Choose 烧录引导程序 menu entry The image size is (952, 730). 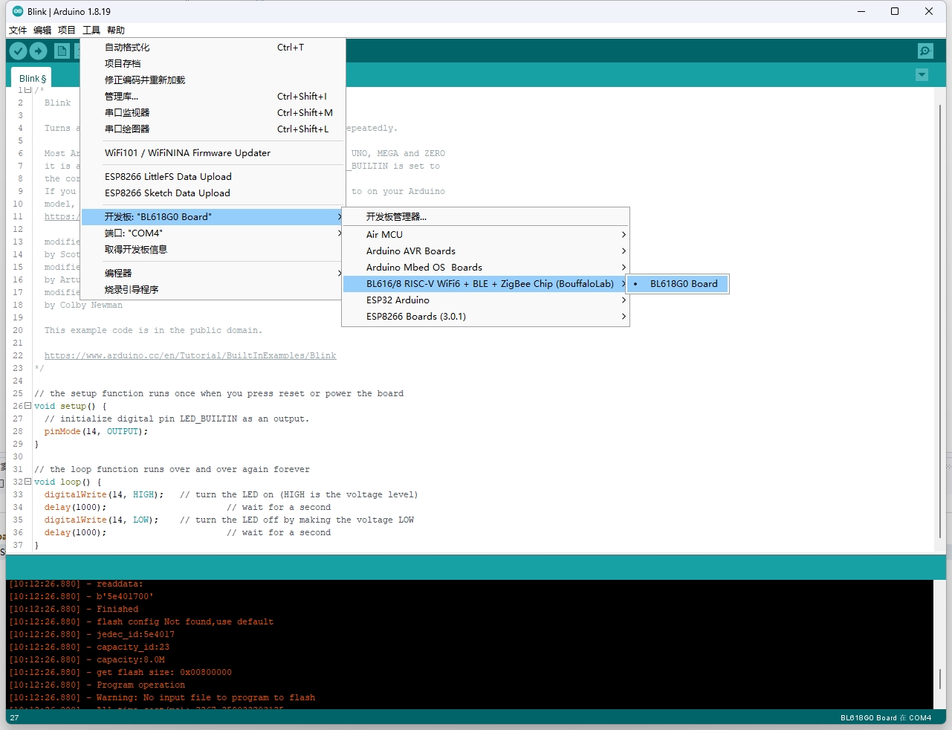click(x=213, y=289)
